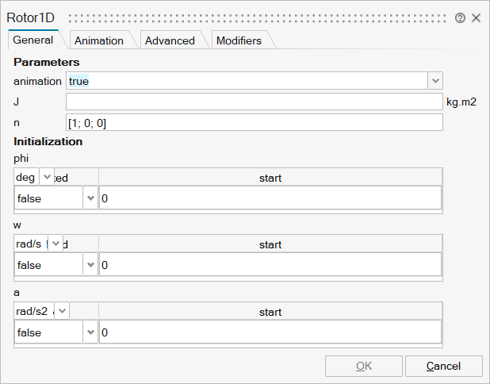Expand the phi fixed false dropdown
The width and height of the screenshot is (490, 384).
click(90, 198)
